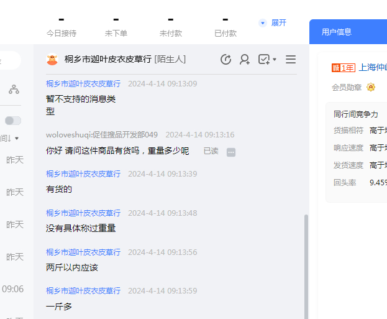The height and width of the screenshot is (319, 387).
Task: Click the chat vertical scrollbar
Action: tap(305, 261)
